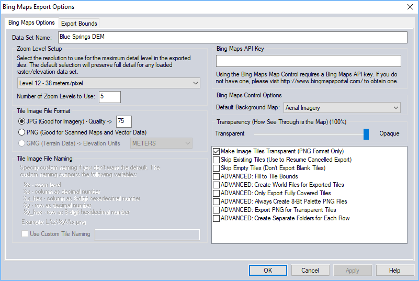Image resolution: width=419 pixels, height=281 pixels.
Task: Select the JPG image format radio button
Action: tap(22, 121)
